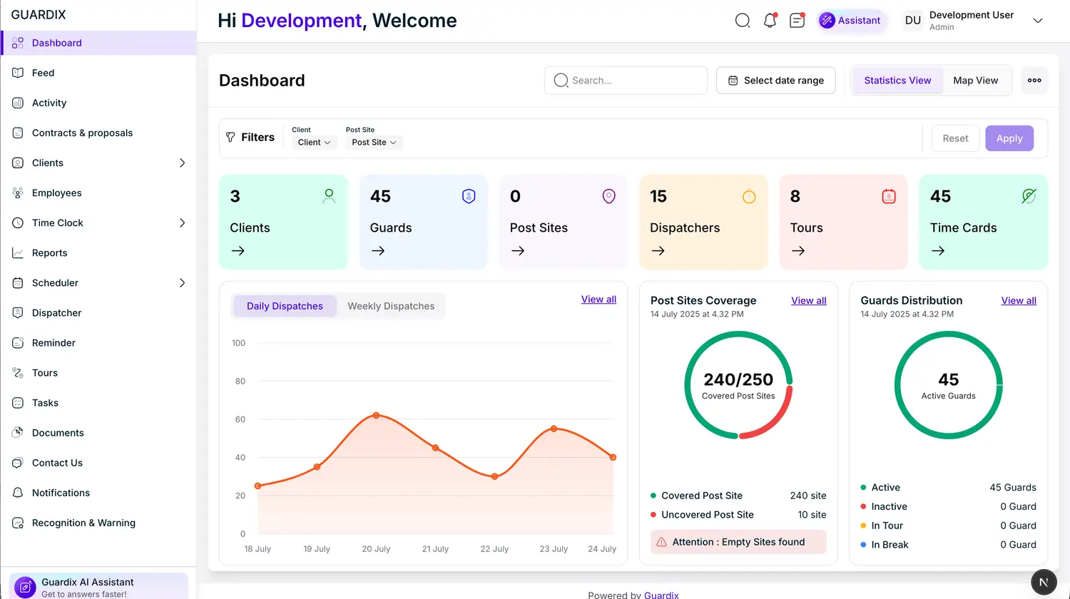The height and width of the screenshot is (599, 1070).
Task: Open Contracts & proposals in sidebar
Action: click(82, 133)
